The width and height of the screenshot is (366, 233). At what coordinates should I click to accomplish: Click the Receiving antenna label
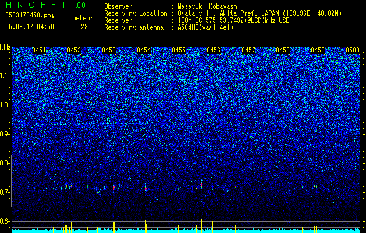[134, 27]
